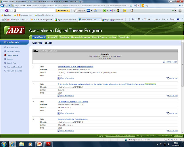Open the About ADT navigation tab
Image resolution: width=184 pixels, height=147 pixels.
pos(52,37)
